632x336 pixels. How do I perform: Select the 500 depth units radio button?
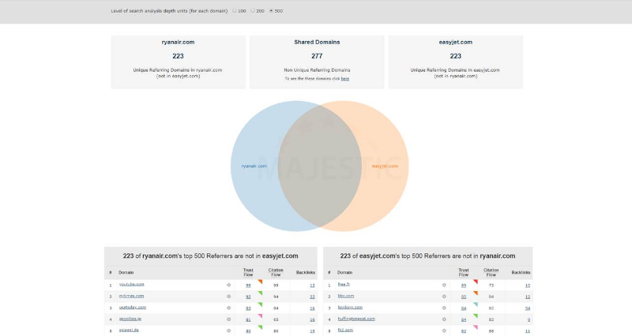click(271, 11)
